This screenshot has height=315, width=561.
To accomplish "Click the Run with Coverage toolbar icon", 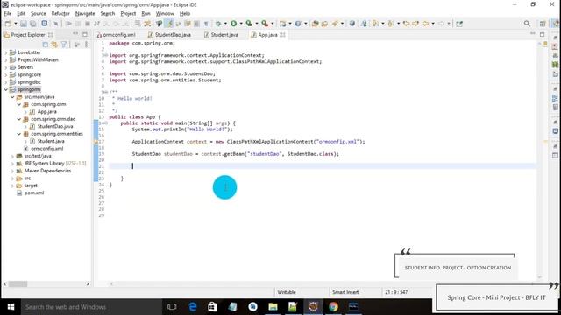I will click(x=249, y=24).
